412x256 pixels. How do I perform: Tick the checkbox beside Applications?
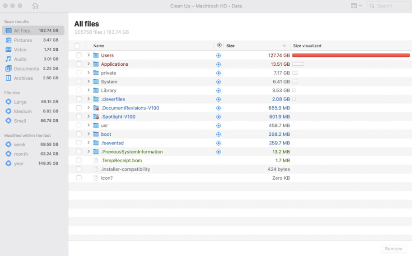click(79, 64)
